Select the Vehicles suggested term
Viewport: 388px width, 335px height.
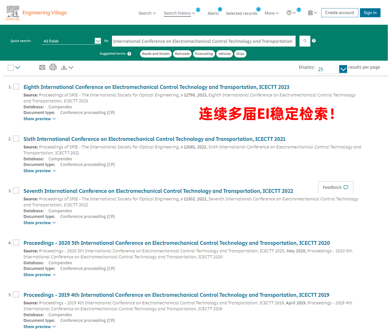point(225,54)
